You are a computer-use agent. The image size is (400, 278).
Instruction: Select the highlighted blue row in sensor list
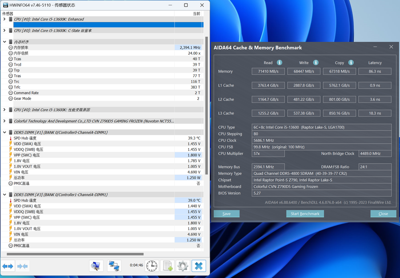tap(108, 25)
